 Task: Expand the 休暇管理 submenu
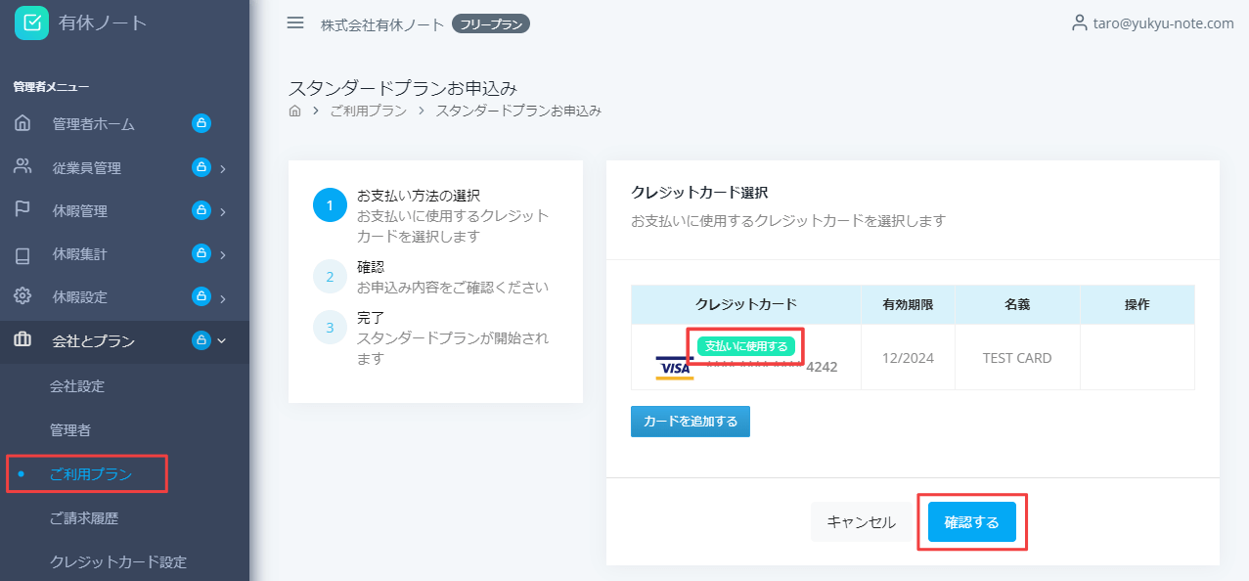click(x=223, y=211)
